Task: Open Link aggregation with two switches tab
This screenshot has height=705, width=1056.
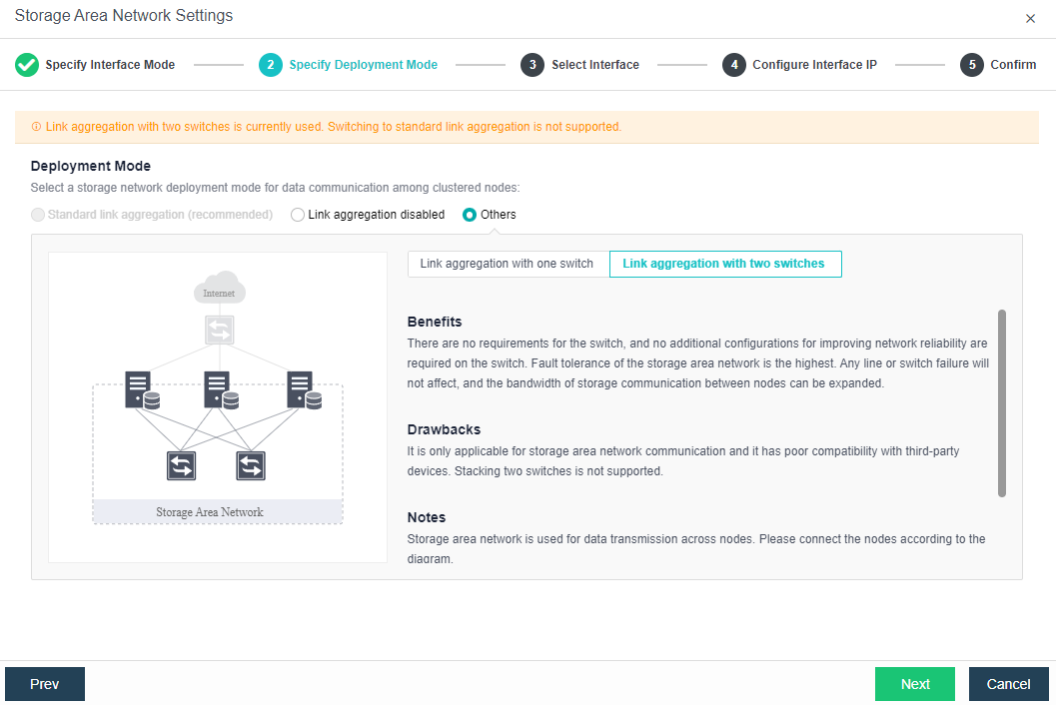Action: (x=724, y=264)
